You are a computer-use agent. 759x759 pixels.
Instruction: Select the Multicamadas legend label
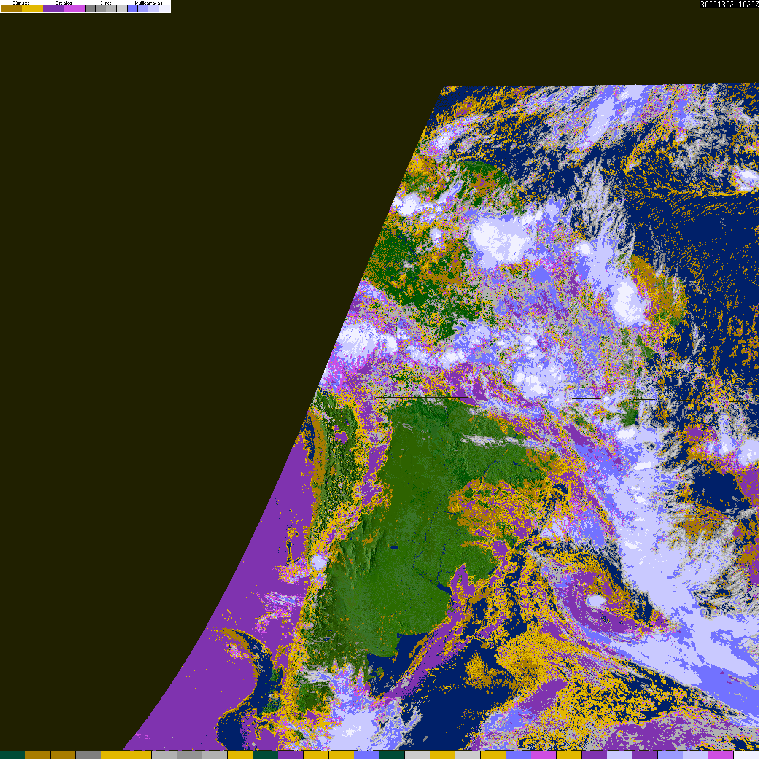tap(148, 3)
